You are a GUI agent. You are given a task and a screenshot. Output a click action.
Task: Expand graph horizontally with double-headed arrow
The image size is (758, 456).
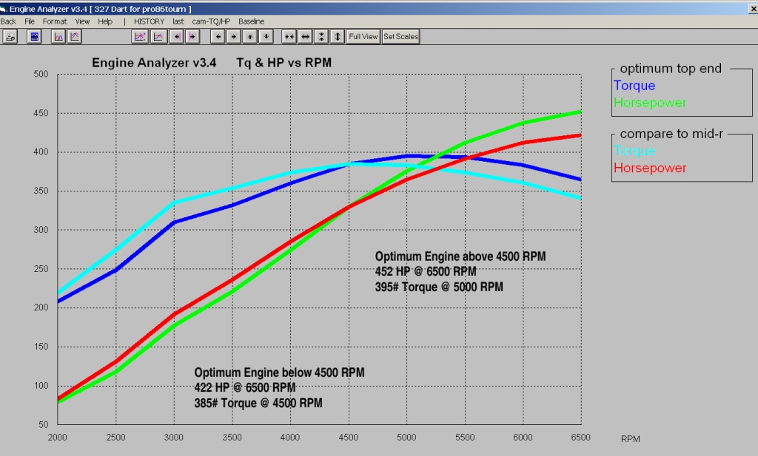pos(306,37)
